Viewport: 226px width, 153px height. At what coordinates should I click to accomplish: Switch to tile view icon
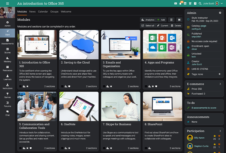[x=179, y=20]
